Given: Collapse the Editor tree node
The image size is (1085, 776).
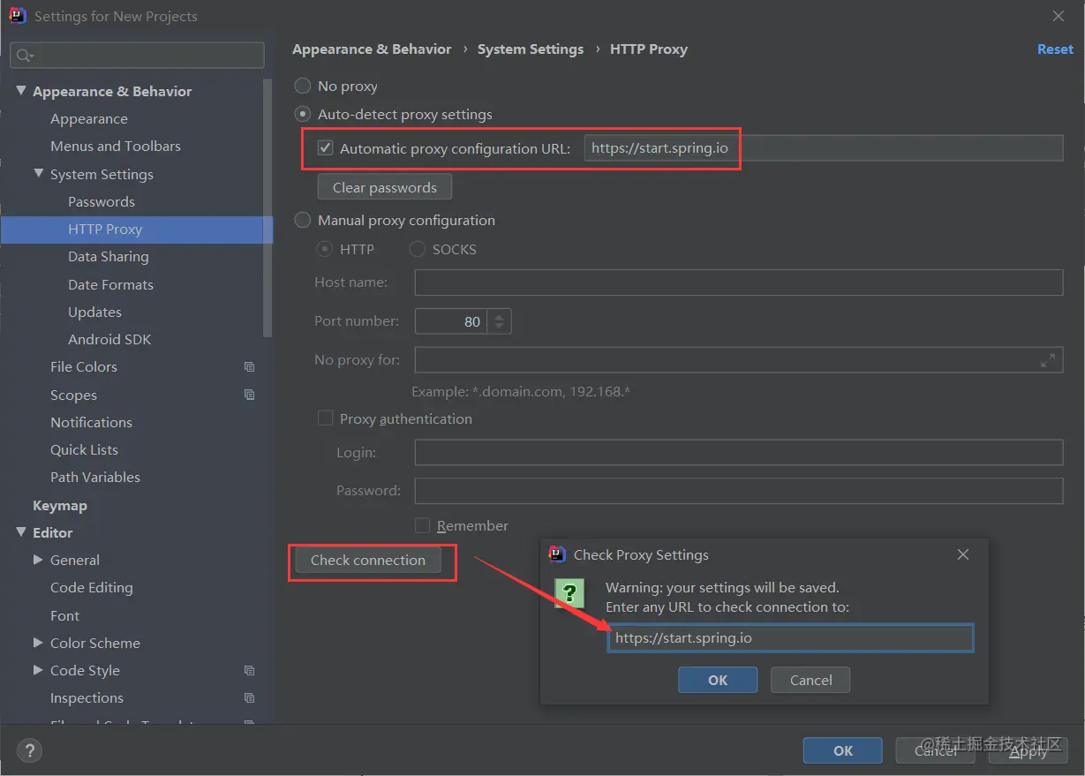Looking at the screenshot, I should pos(21,532).
